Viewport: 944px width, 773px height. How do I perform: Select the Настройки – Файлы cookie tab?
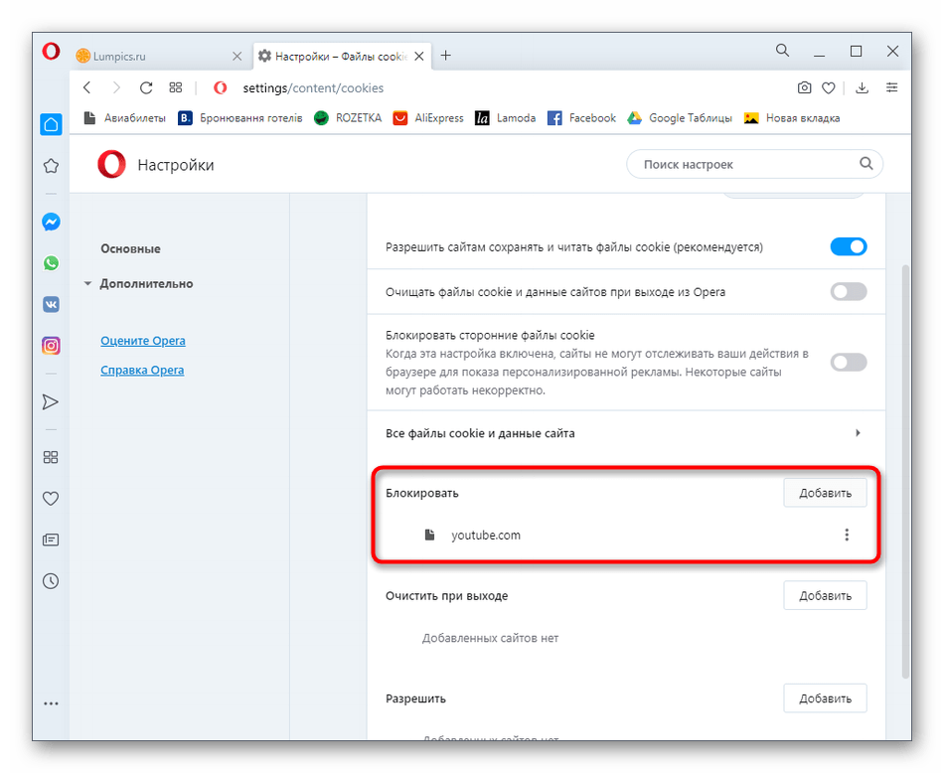(342, 57)
